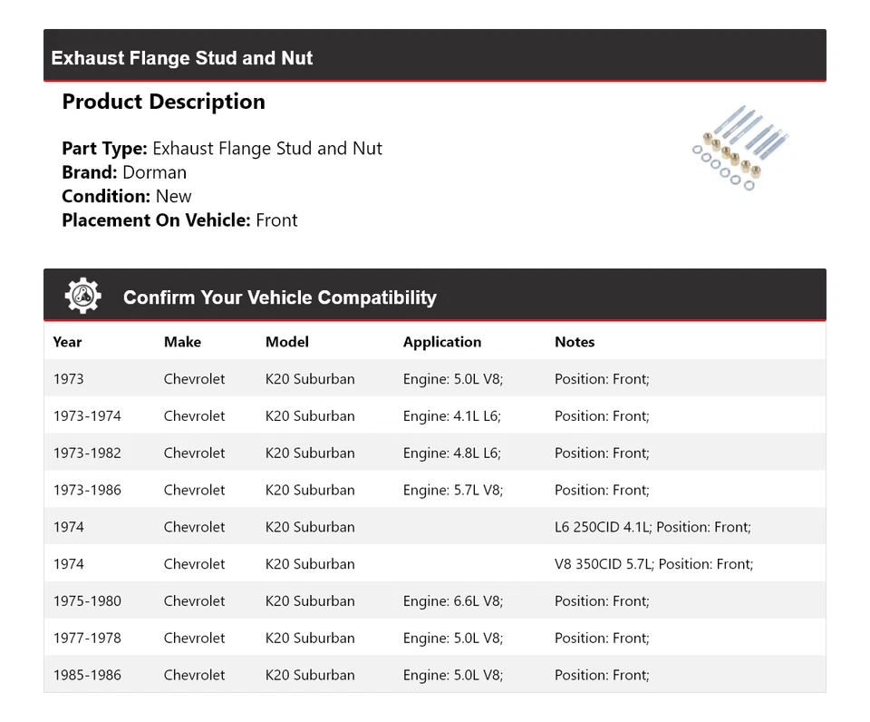This screenshot has height=722, width=870.
Task: Click the Placement On Vehicle: Front line
Action: click(x=179, y=220)
